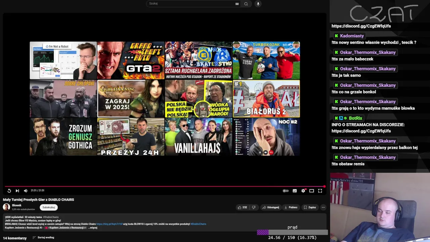Click username above 'za mało babeczek'
Viewport: 430px width, 242px height.
[x=368, y=52]
